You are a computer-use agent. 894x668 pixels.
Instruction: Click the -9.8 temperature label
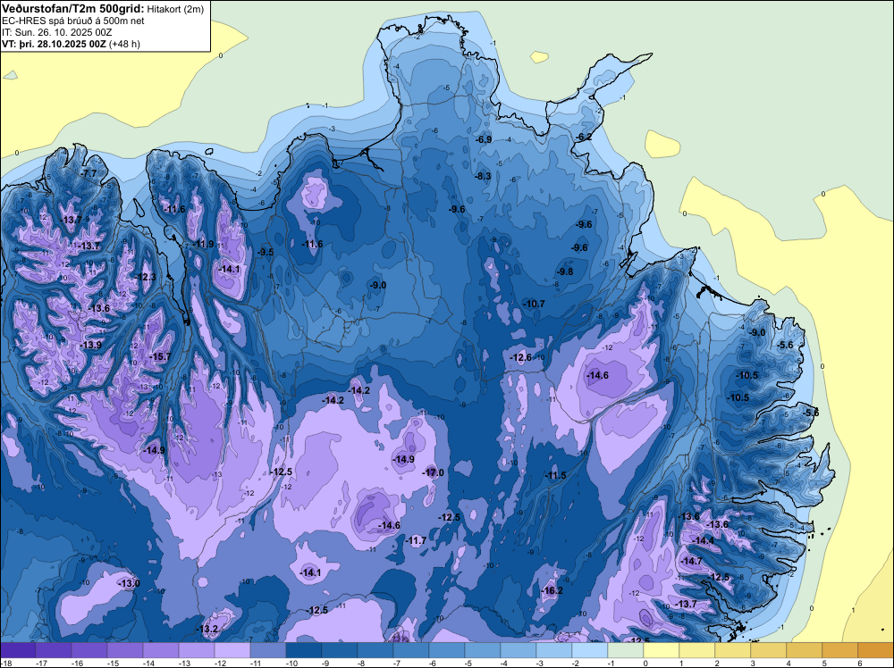click(x=565, y=271)
